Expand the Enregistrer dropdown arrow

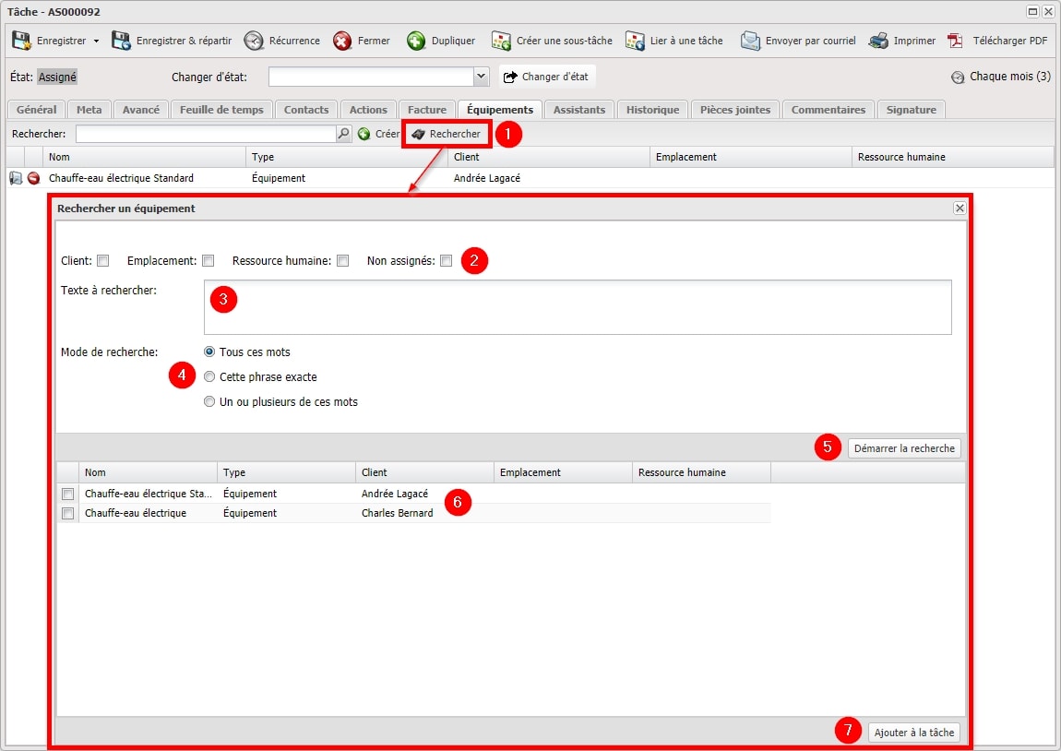pos(96,42)
